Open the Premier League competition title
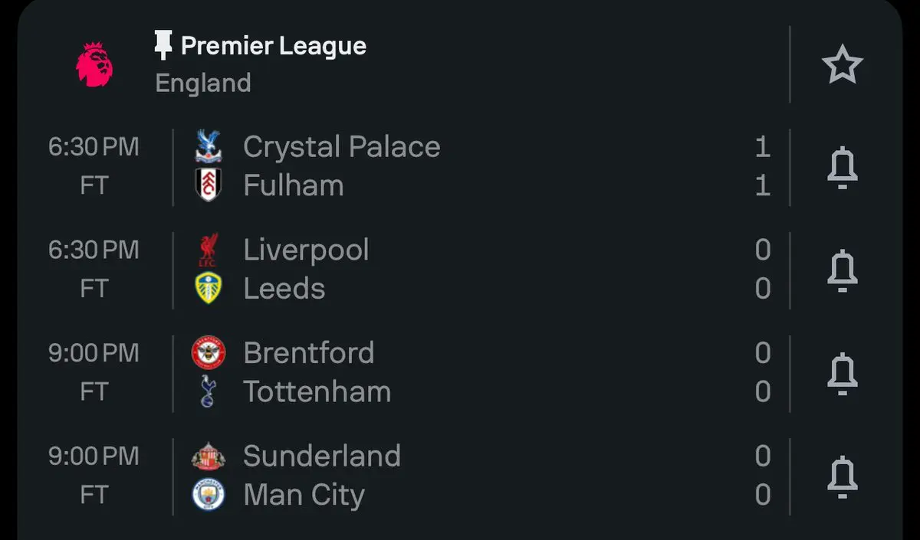 [x=273, y=46]
